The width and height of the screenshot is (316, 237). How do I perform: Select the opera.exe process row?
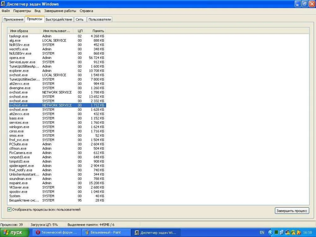coord(57,58)
